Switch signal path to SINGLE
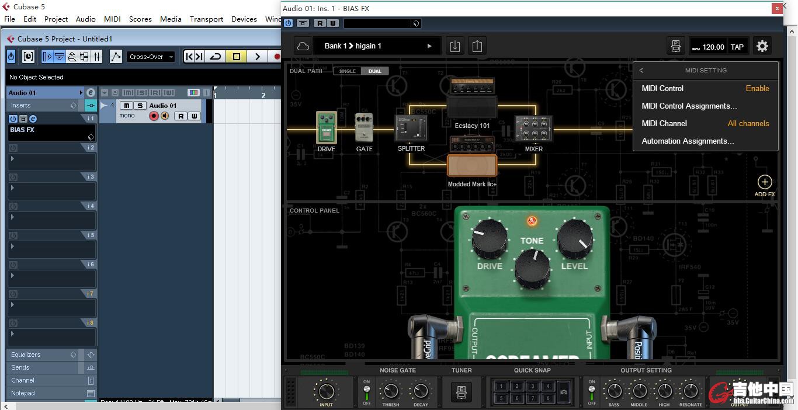The width and height of the screenshot is (798, 410). [348, 71]
